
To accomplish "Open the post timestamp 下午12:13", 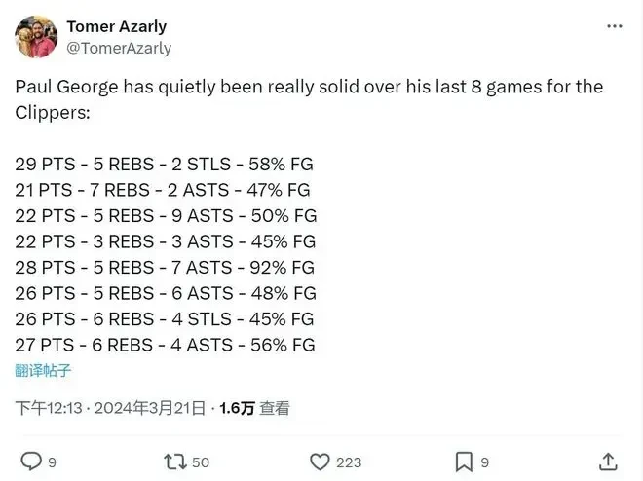I will click(x=49, y=408).
